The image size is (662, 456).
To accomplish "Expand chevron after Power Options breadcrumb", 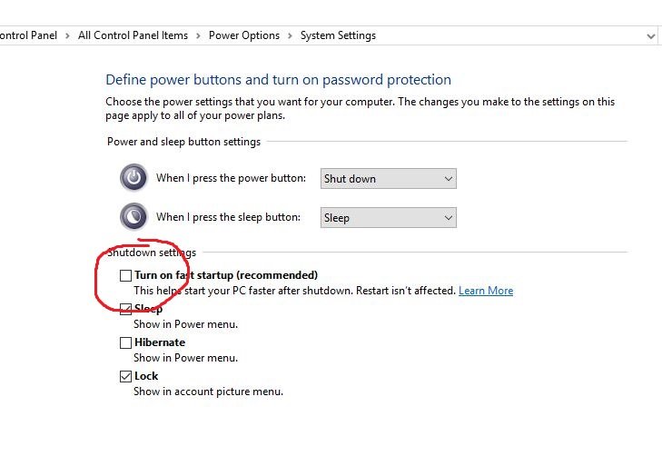I will (x=290, y=35).
